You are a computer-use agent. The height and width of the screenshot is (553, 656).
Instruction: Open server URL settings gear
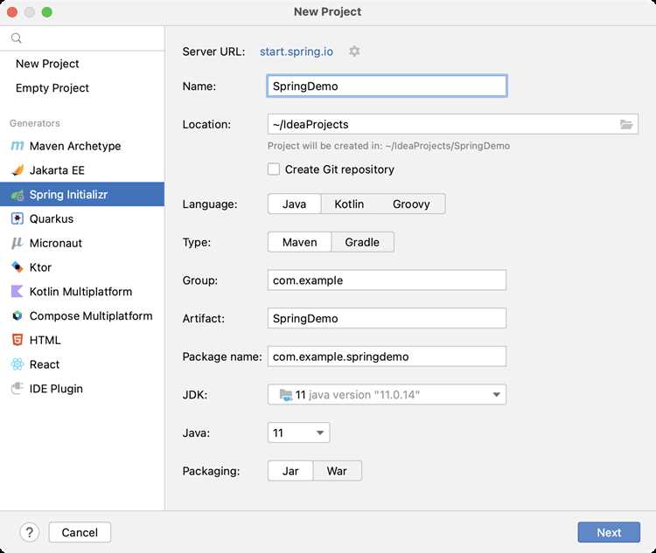[354, 51]
